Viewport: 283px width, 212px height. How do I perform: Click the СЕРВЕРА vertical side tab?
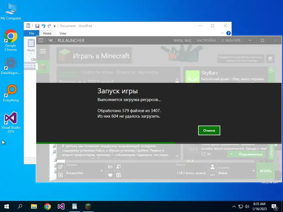pos(271,152)
